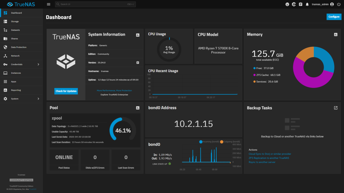Click the feedback smiley face icon

tap(287, 4)
